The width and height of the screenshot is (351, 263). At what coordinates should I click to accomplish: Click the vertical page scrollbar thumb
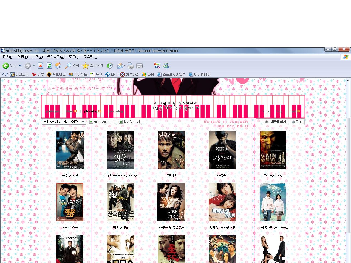click(x=348, y=175)
